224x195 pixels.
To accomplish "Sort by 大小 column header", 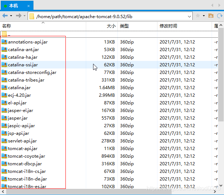I will 102,26.
